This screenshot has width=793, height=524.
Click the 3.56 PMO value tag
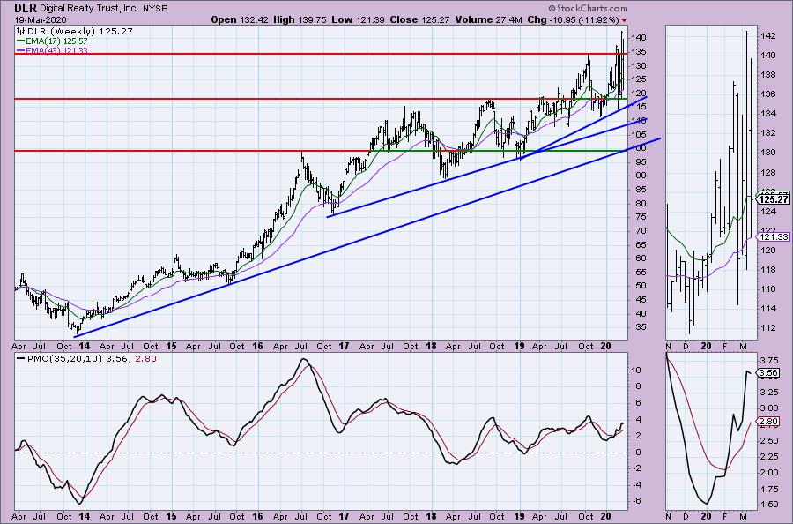pyautogui.click(x=768, y=373)
